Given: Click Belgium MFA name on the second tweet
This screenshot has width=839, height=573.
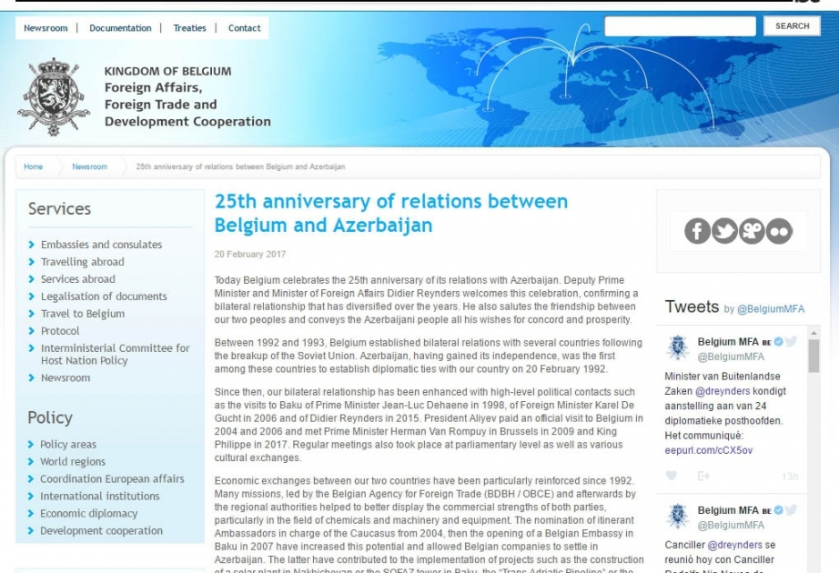Looking at the screenshot, I should [728, 510].
